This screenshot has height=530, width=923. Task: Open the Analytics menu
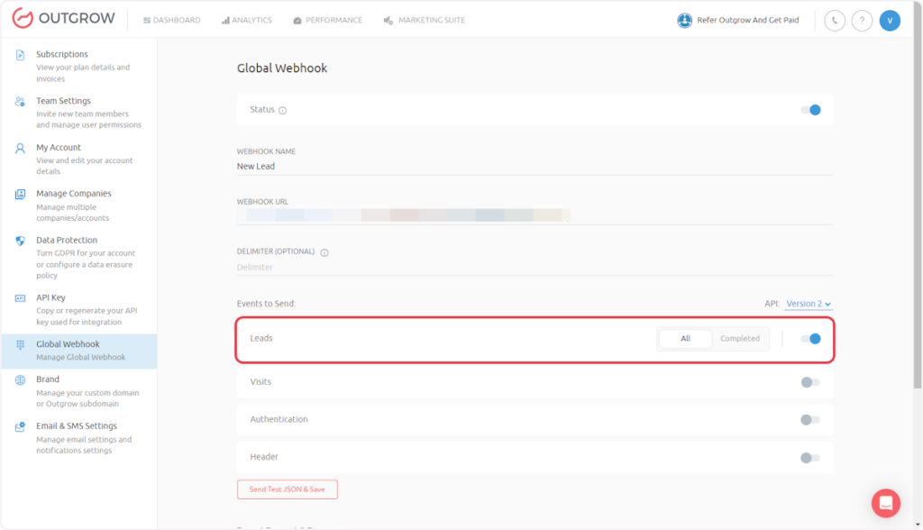pyautogui.click(x=247, y=20)
